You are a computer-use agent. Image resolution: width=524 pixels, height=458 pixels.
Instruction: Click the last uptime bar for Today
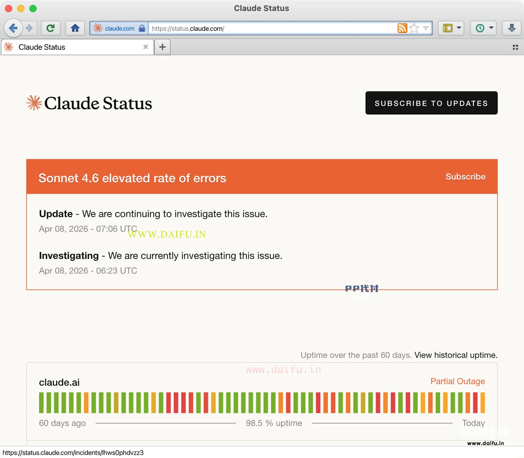pyautogui.click(x=483, y=403)
